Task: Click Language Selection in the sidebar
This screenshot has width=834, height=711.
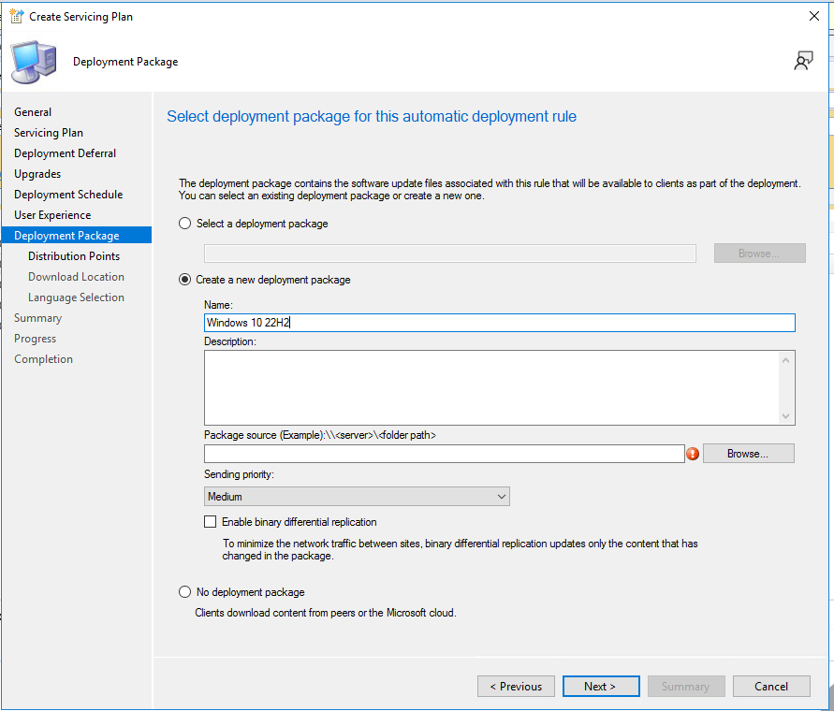Action: [x=76, y=297]
